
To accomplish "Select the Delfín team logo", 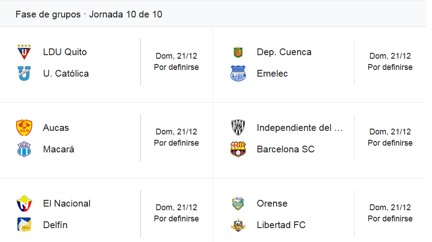I will pyautogui.click(x=24, y=225).
